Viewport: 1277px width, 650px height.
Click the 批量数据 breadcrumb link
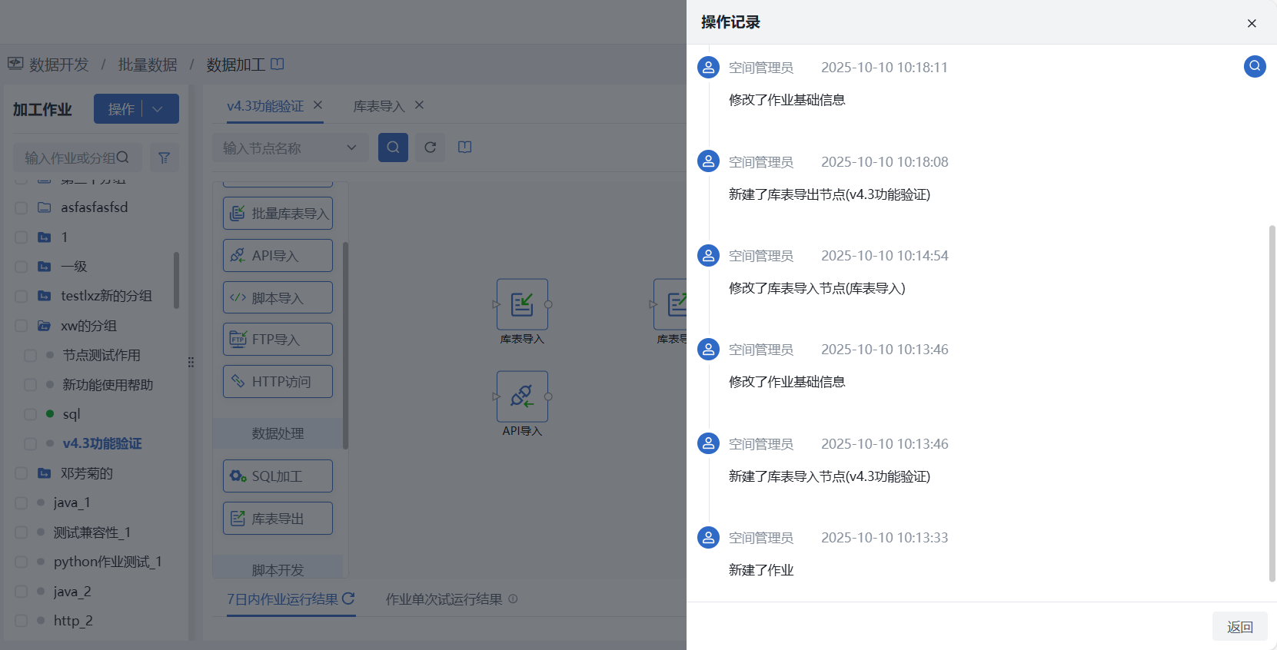(148, 65)
